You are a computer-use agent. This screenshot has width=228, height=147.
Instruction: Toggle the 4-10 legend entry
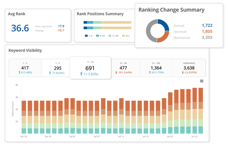click(x=100, y=36)
